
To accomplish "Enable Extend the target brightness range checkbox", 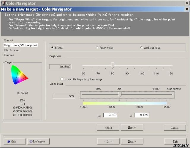I will coord(62,79).
